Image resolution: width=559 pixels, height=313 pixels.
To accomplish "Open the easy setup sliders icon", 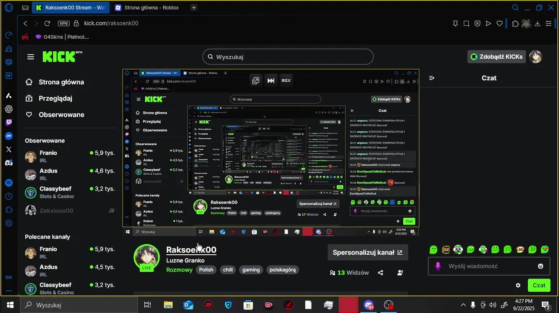I will [549, 23].
